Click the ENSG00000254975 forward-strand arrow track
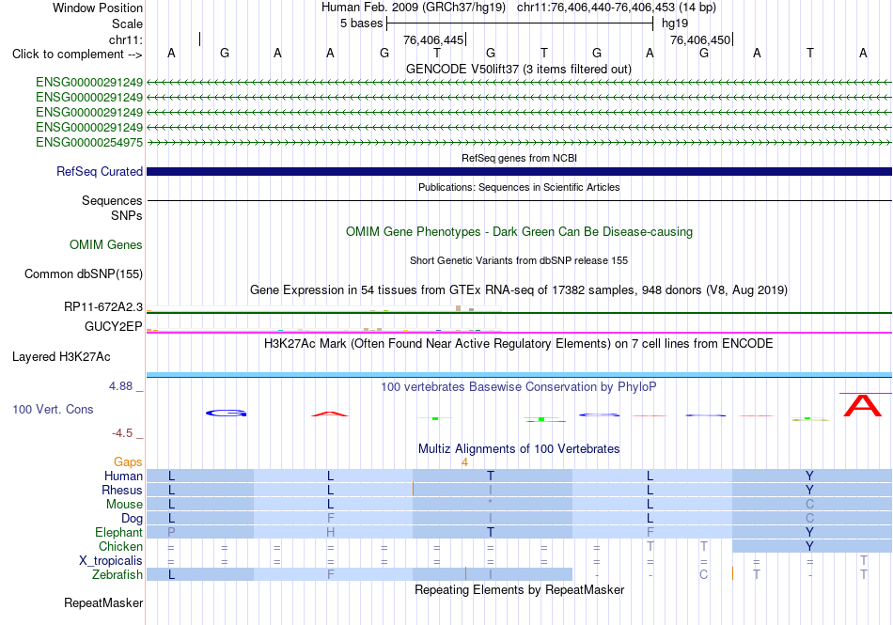Screen dimensions: 893x625 [519, 142]
